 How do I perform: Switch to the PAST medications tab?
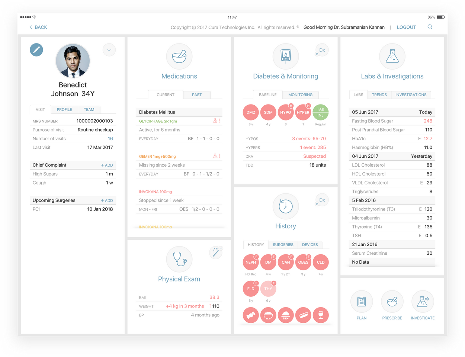tap(197, 95)
